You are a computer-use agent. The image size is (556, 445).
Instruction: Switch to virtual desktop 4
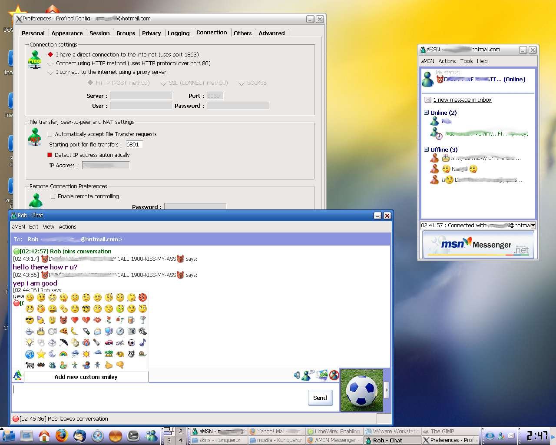pyautogui.click(x=181, y=440)
